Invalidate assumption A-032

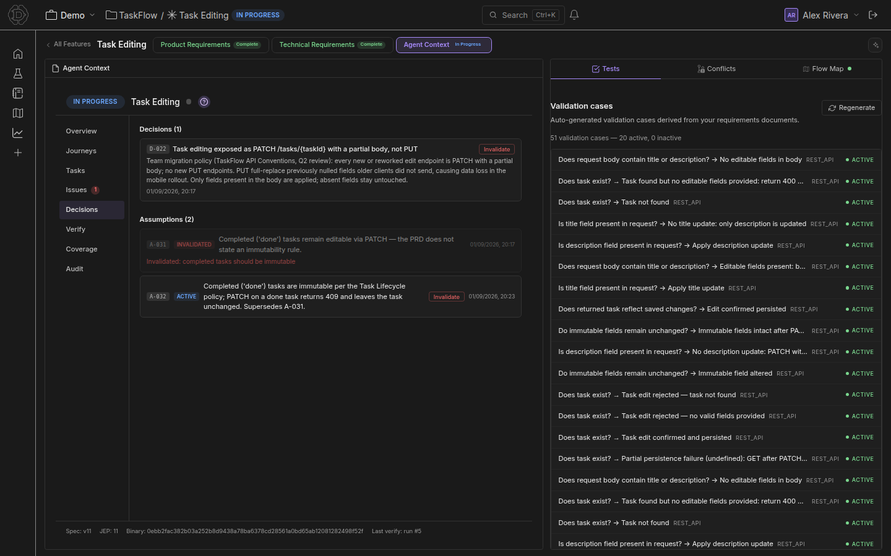[446, 297]
